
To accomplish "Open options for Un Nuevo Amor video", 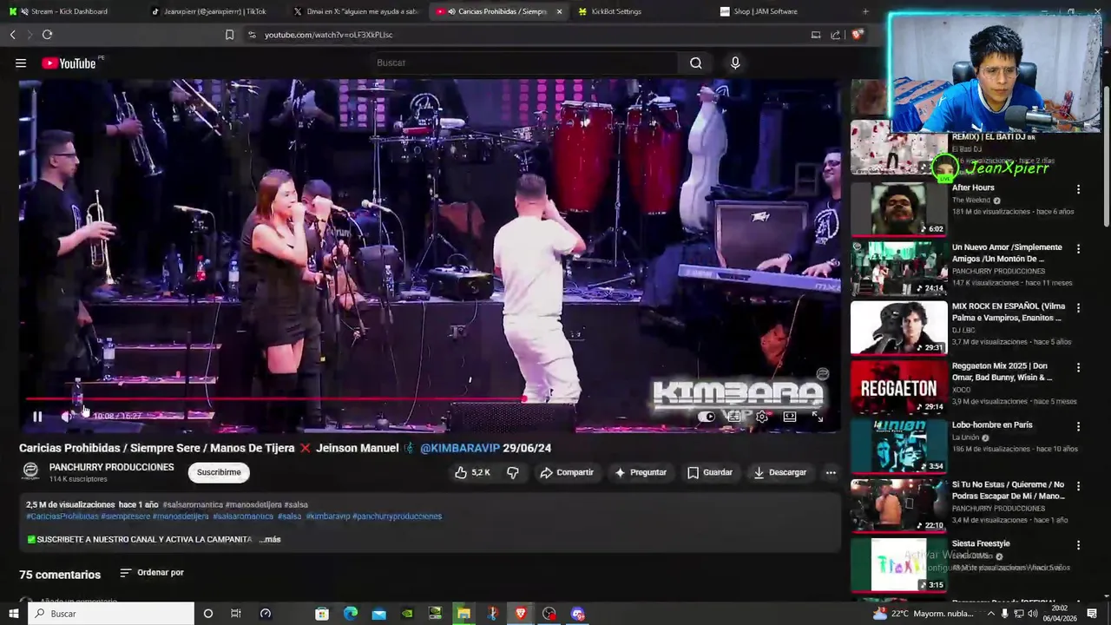I will click(x=1078, y=249).
